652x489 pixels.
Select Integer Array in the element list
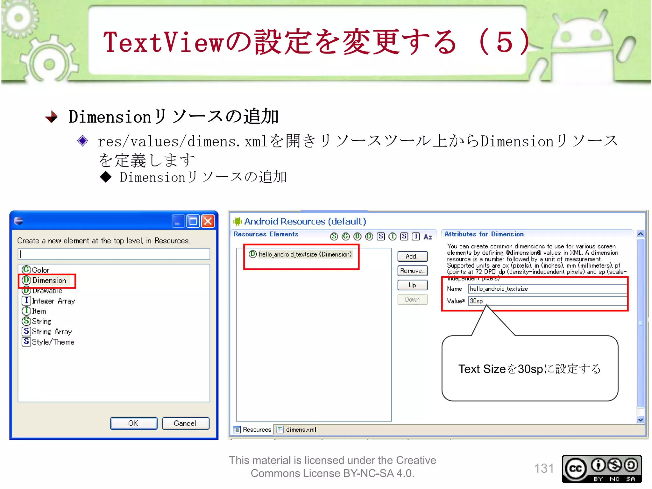click(48, 301)
